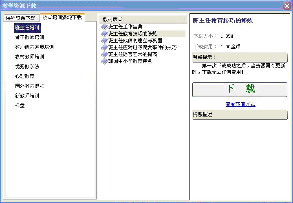Select 新教师培训 in left panel
Image resolution: width=293 pixels, height=203 pixels.
tap(27, 96)
